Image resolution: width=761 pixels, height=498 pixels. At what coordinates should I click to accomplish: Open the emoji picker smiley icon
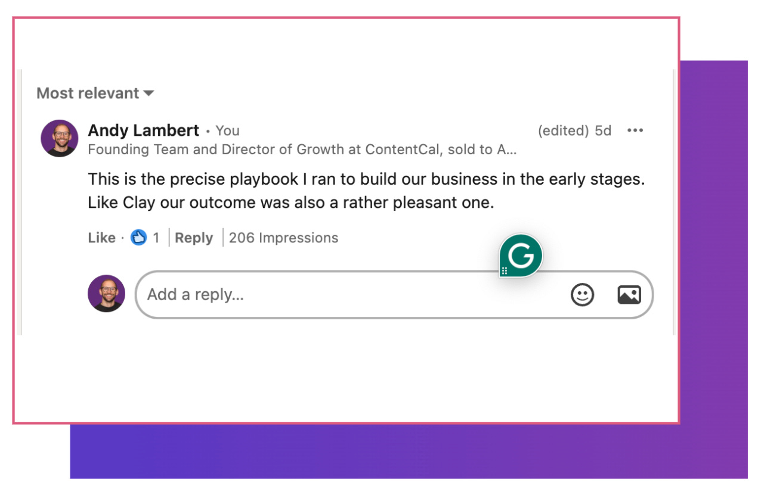click(x=582, y=295)
